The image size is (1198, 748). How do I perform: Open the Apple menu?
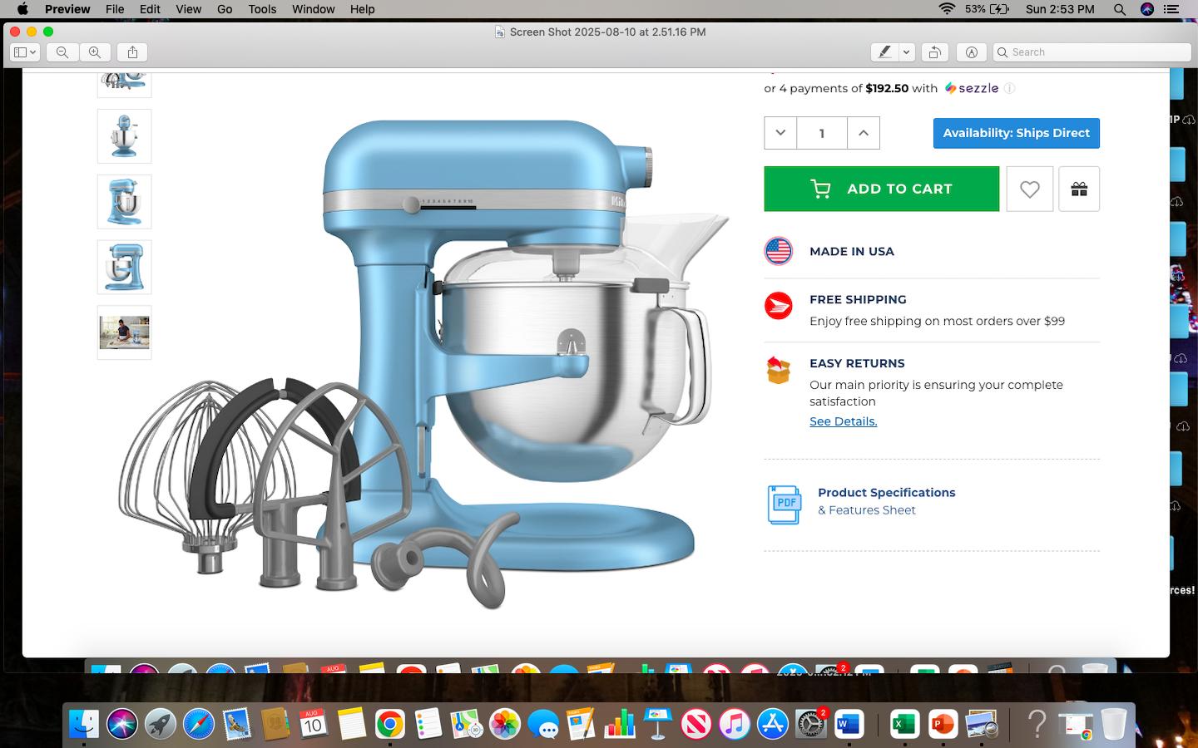click(22, 9)
